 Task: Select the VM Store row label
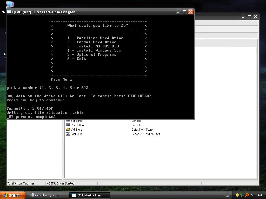pos(76,130)
